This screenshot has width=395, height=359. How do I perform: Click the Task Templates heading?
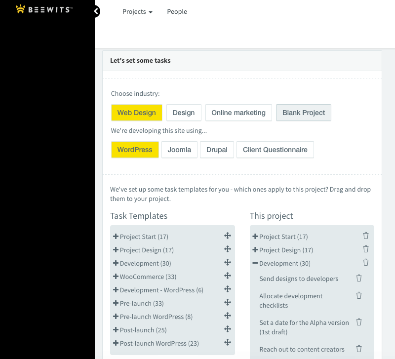pyautogui.click(x=139, y=216)
